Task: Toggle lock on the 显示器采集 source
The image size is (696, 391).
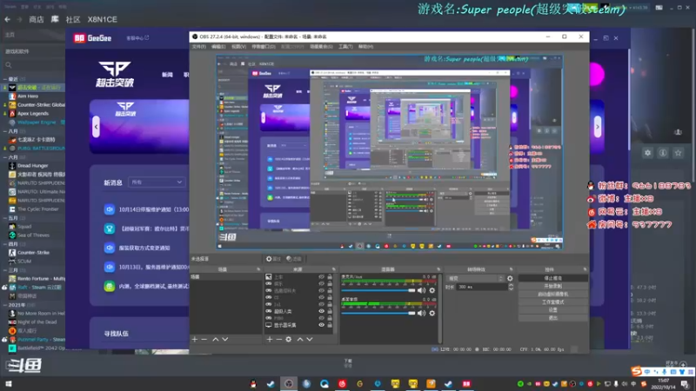Action: pyautogui.click(x=330, y=325)
